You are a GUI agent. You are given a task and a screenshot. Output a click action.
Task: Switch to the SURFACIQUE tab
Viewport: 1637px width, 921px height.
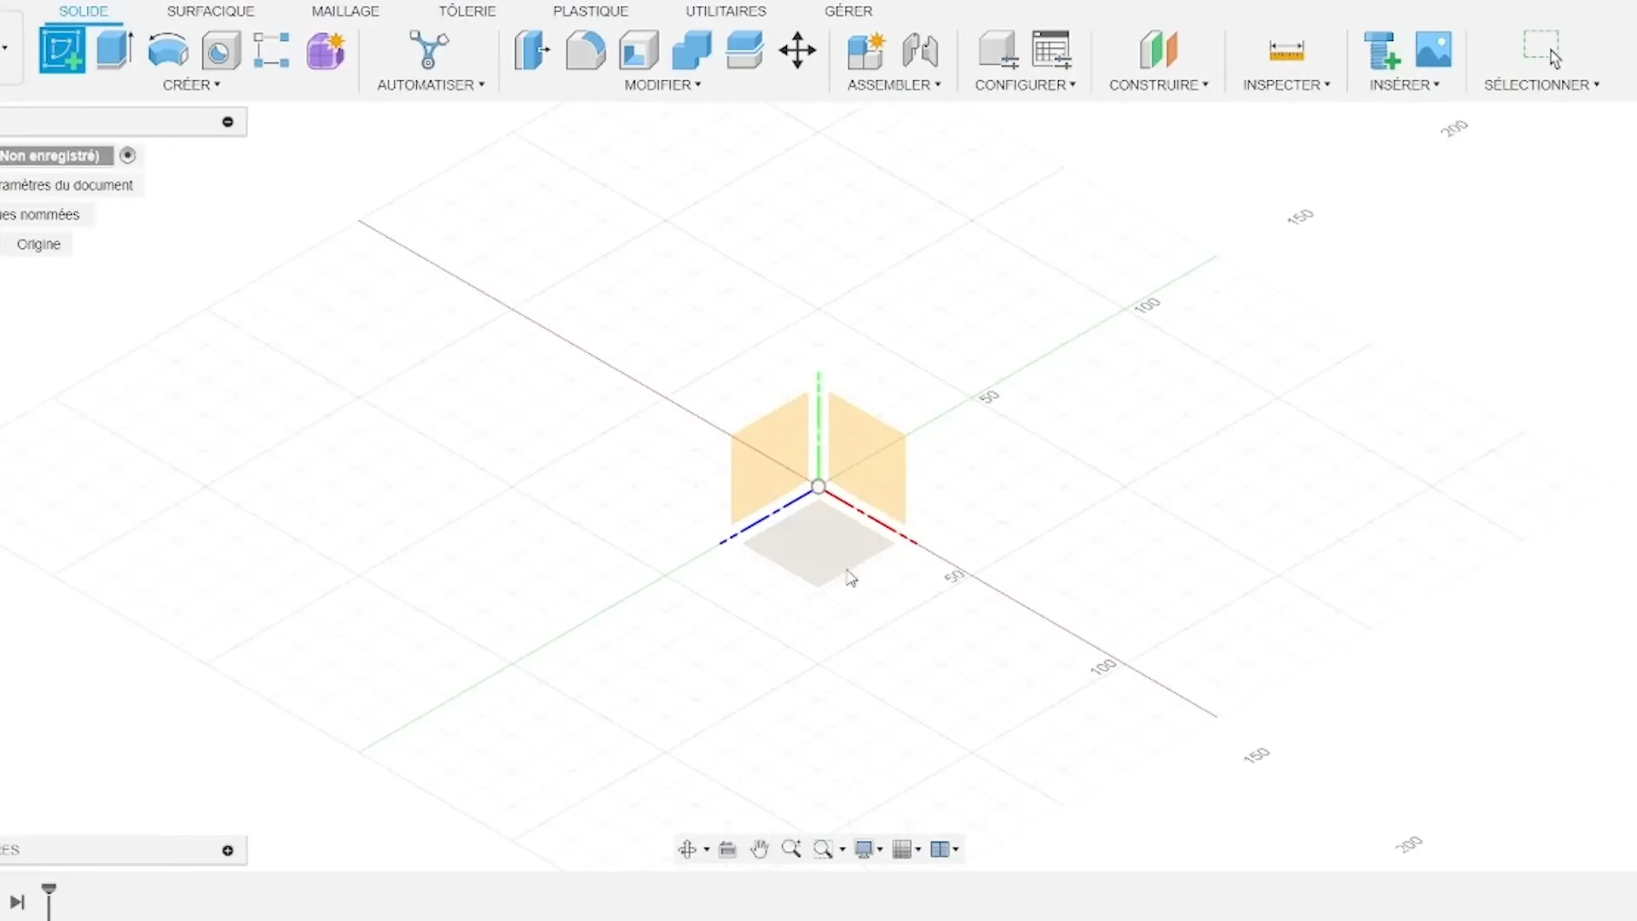pyautogui.click(x=211, y=11)
